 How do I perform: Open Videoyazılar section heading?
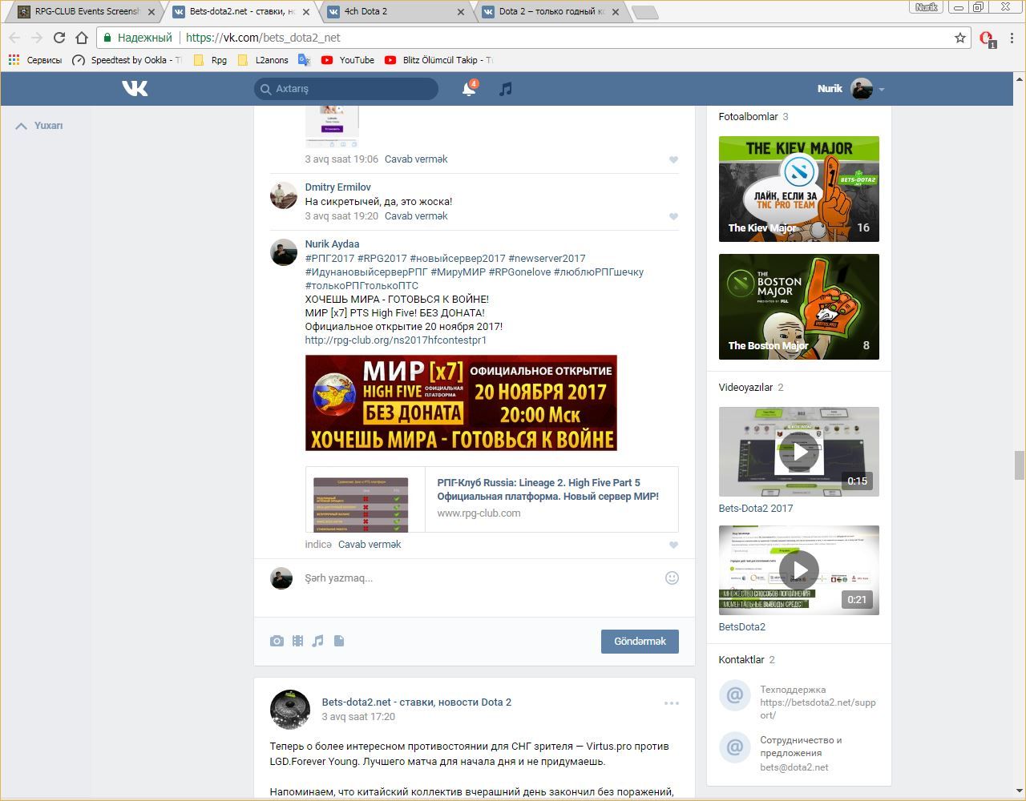[745, 388]
